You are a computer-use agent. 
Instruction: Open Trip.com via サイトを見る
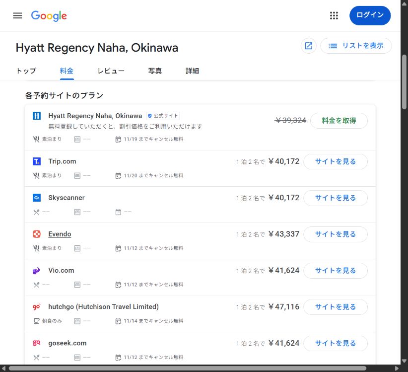336,161
